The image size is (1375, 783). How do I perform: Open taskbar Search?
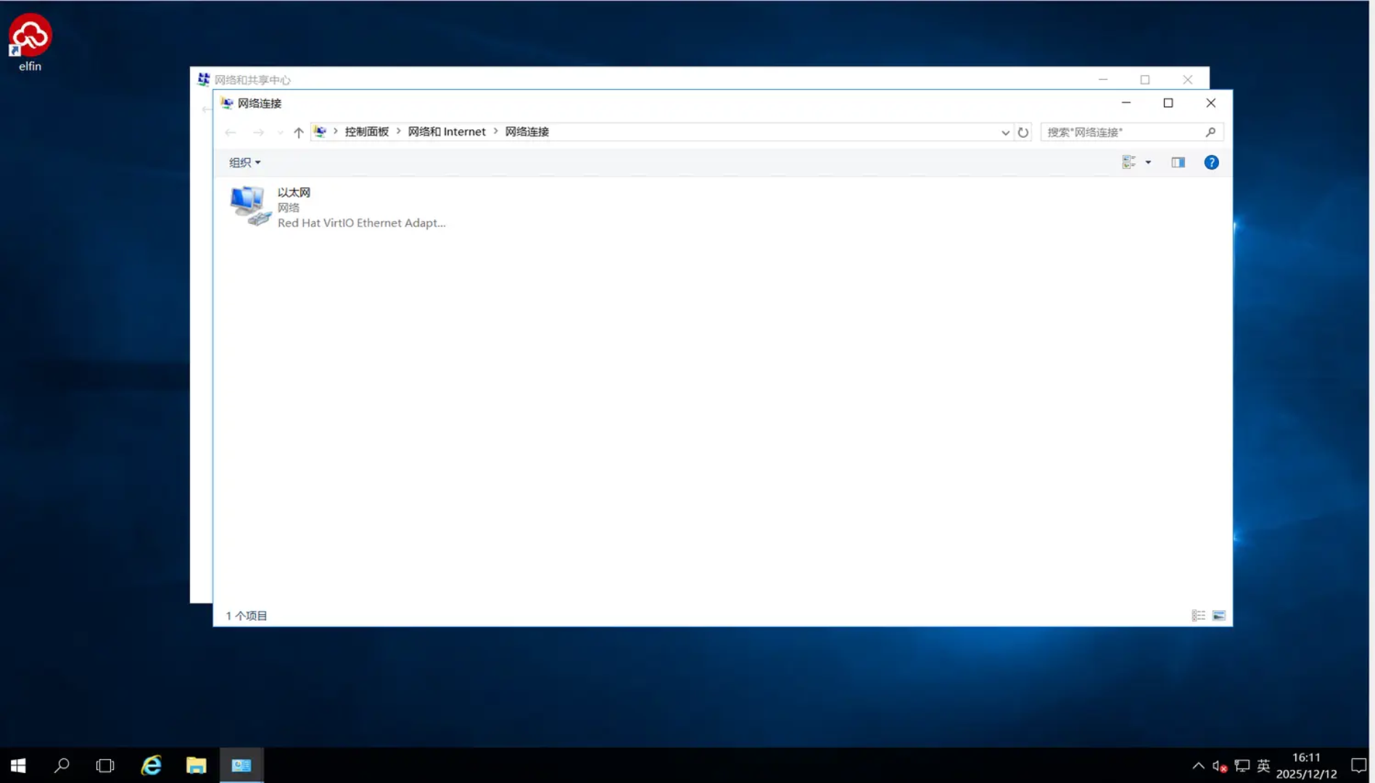pyautogui.click(x=62, y=766)
